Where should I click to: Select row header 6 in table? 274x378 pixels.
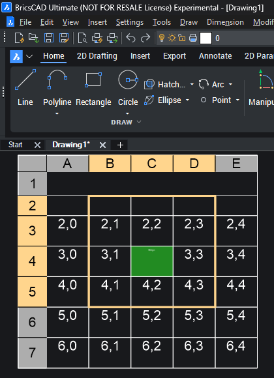pyautogui.click(x=33, y=322)
